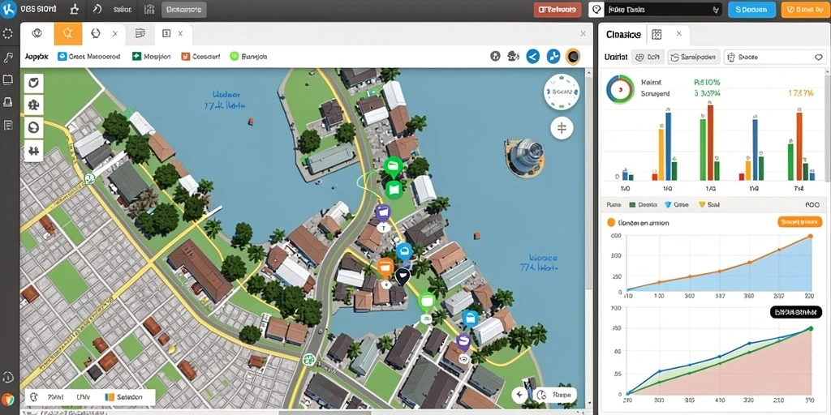Click the flask icon in the top dark bar
The height and width of the screenshot is (415, 831).
click(74, 9)
